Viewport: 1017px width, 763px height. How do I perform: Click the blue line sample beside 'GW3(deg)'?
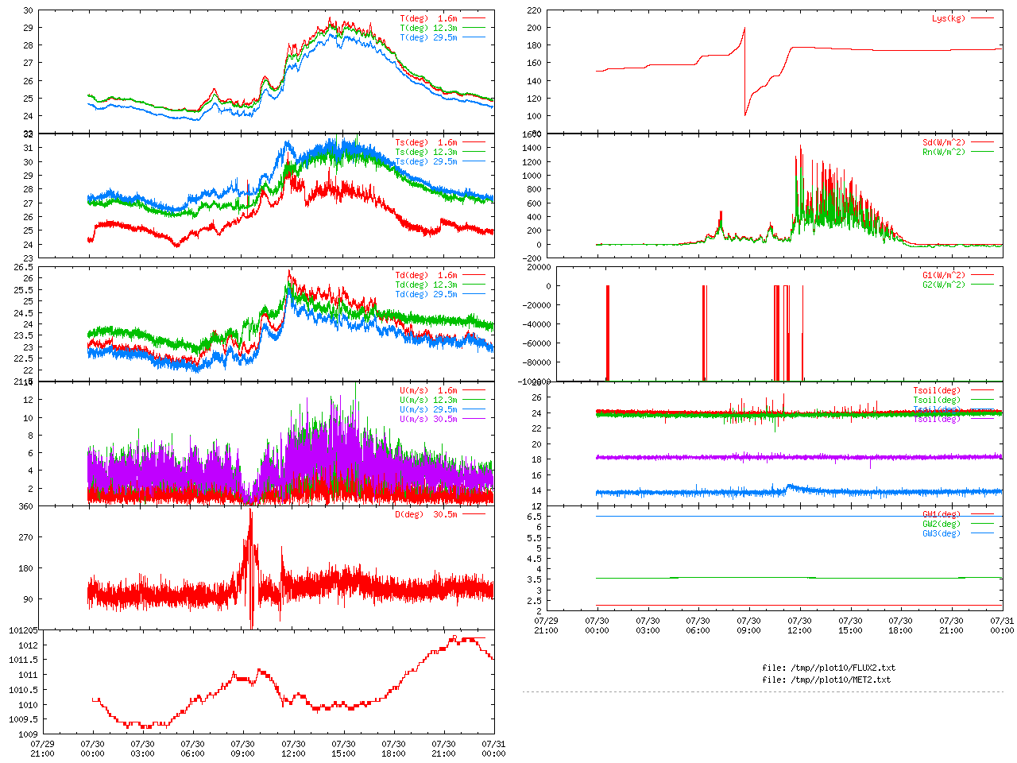tap(982, 533)
